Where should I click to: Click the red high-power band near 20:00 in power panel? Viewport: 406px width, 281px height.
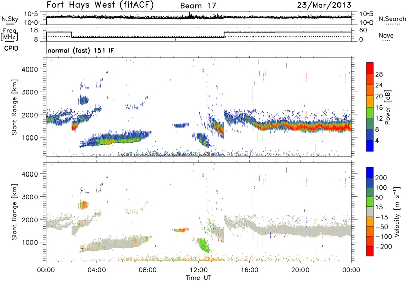tap(300, 127)
